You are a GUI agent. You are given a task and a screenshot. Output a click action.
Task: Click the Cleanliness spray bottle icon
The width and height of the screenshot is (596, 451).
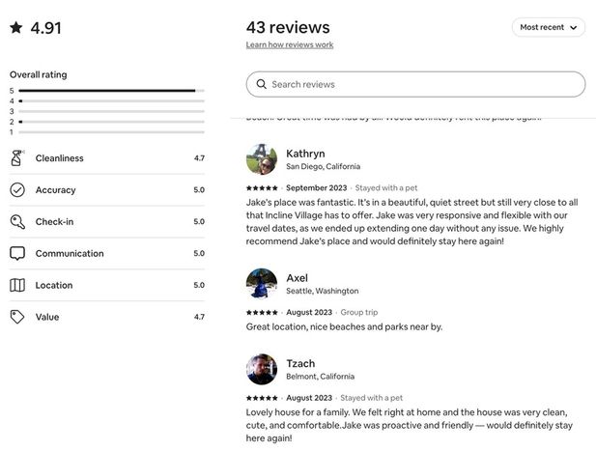[x=17, y=158]
